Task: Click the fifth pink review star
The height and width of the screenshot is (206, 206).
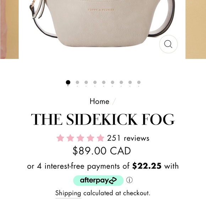Action: (101, 138)
